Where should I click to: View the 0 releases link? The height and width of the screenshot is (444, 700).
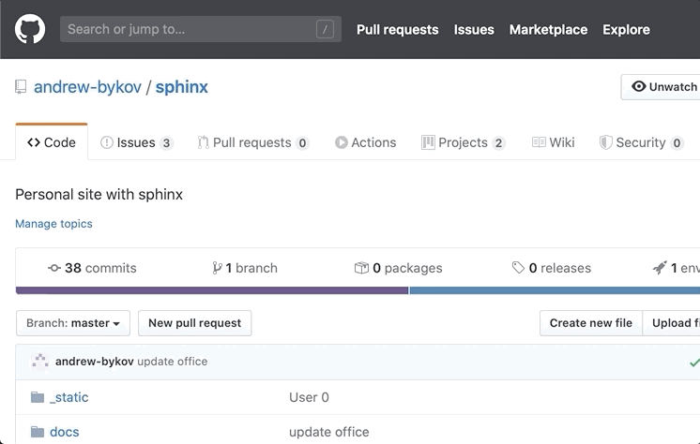pyautogui.click(x=552, y=268)
